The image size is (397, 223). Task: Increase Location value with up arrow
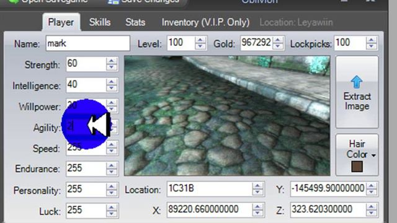click(x=257, y=186)
